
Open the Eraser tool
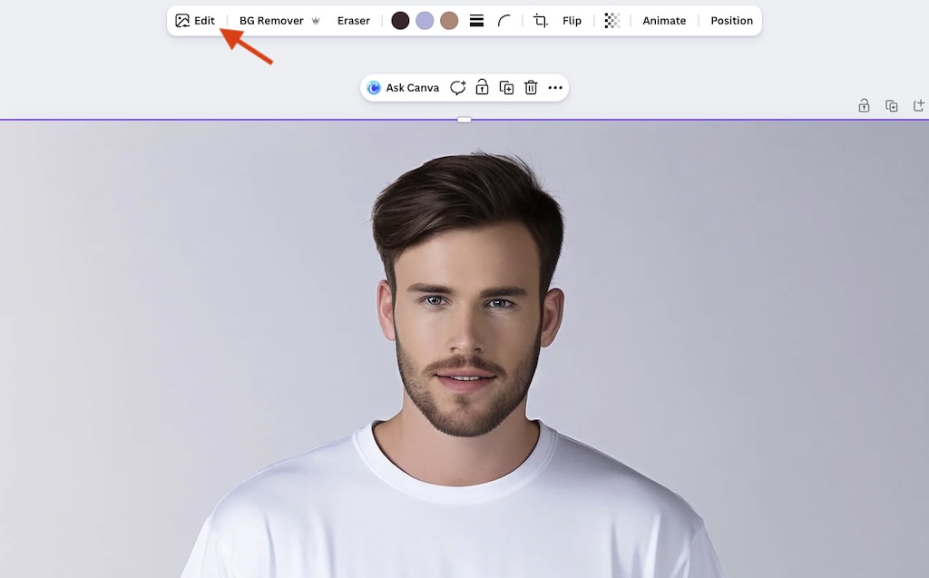point(353,20)
